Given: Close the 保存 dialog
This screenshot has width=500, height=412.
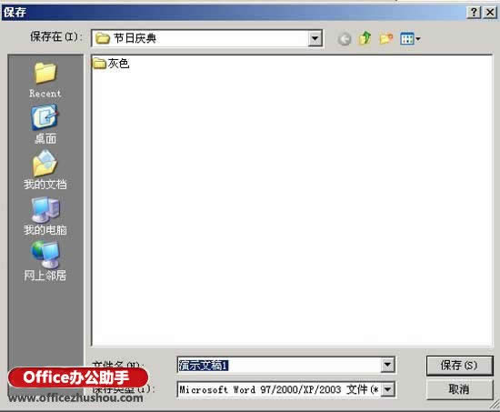Looking at the screenshot, I should point(490,13).
